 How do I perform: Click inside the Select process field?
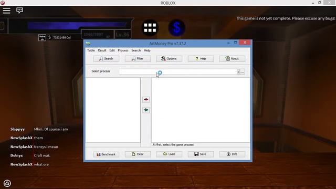click(x=178, y=72)
